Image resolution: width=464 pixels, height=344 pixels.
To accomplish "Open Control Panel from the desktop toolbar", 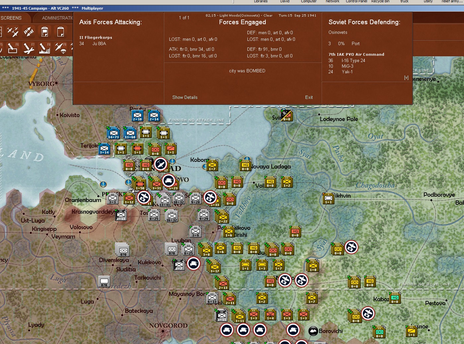I will (356, 1).
